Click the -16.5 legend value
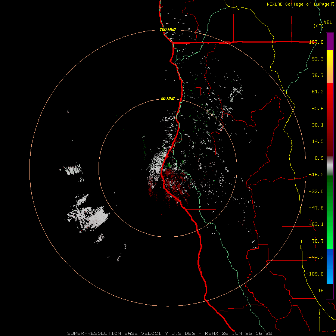336x336 pixels. point(316,175)
